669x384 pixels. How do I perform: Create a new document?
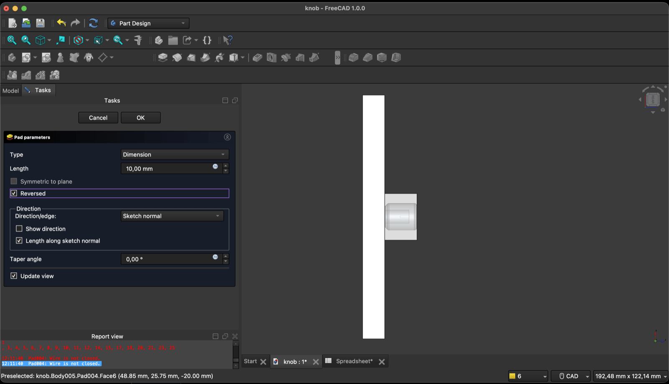pyautogui.click(x=12, y=23)
